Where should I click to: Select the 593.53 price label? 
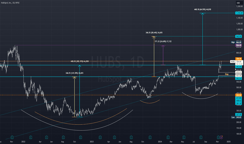pyautogui.click(x=239, y=79)
